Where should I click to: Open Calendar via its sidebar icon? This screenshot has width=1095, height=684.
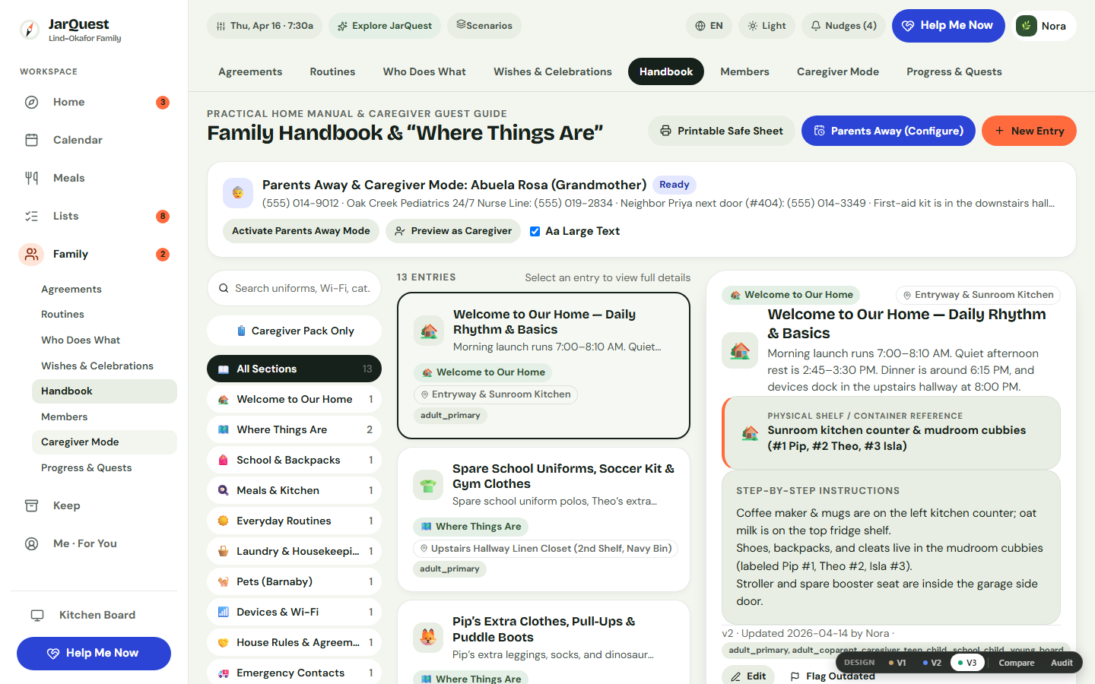pyautogui.click(x=31, y=140)
